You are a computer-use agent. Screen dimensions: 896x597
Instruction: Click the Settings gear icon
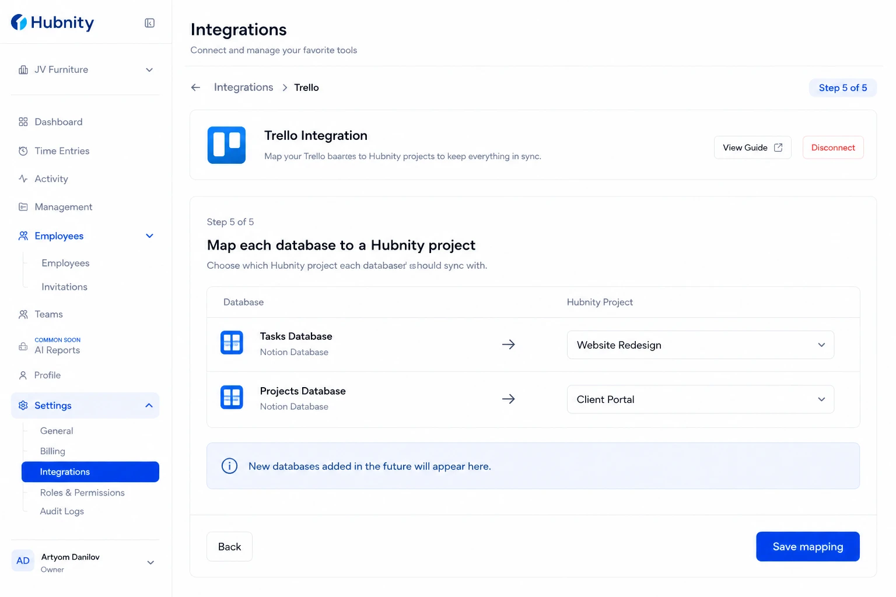coord(23,406)
